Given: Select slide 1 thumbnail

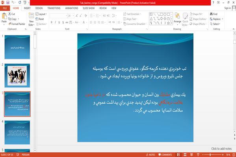Looking at the screenshot, I should point(17,47).
